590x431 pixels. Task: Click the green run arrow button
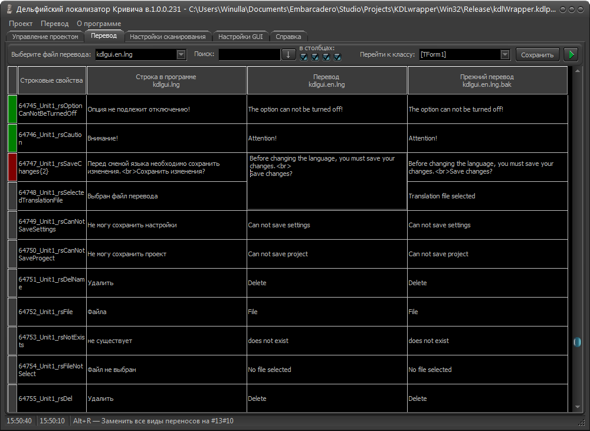pyautogui.click(x=571, y=54)
